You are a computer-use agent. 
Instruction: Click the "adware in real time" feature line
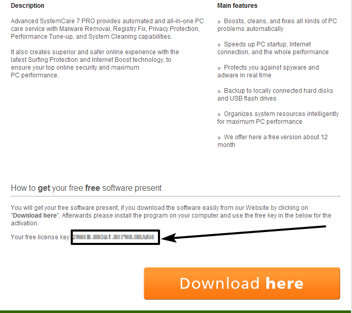244,75
